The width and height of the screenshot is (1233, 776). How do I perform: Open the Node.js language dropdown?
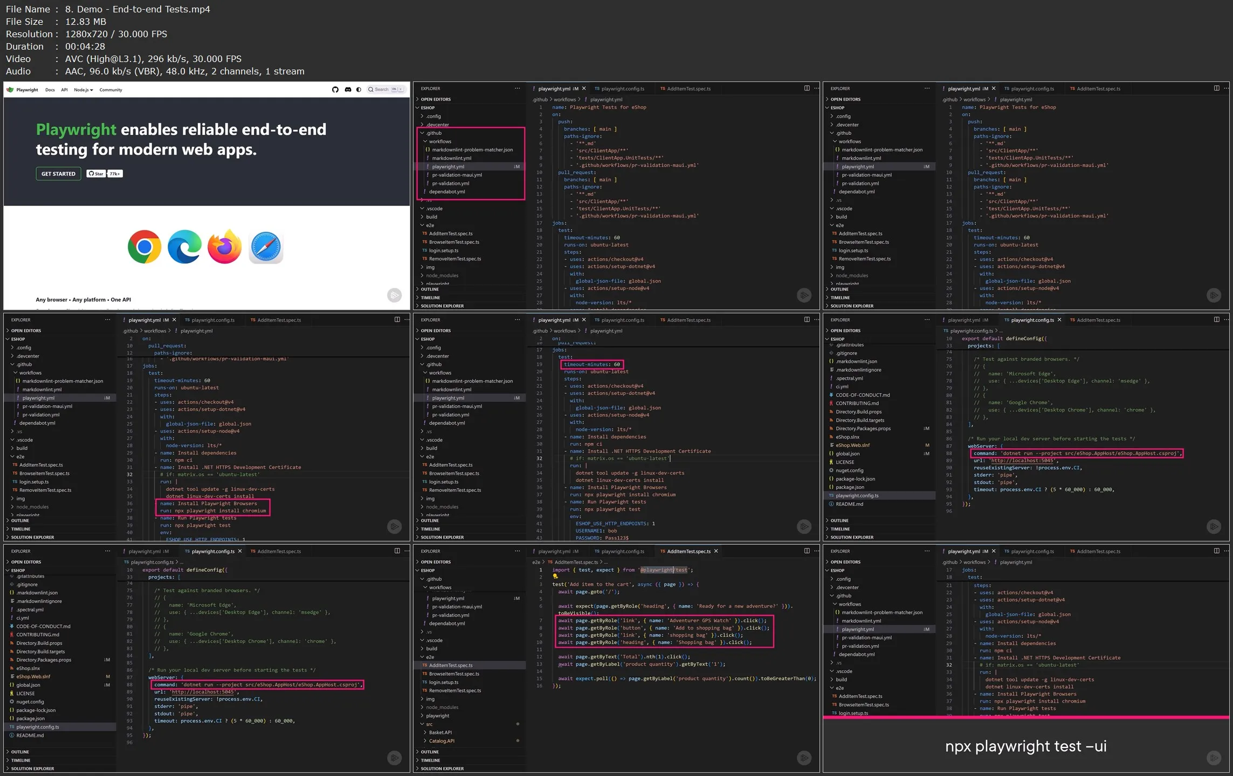tap(84, 90)
